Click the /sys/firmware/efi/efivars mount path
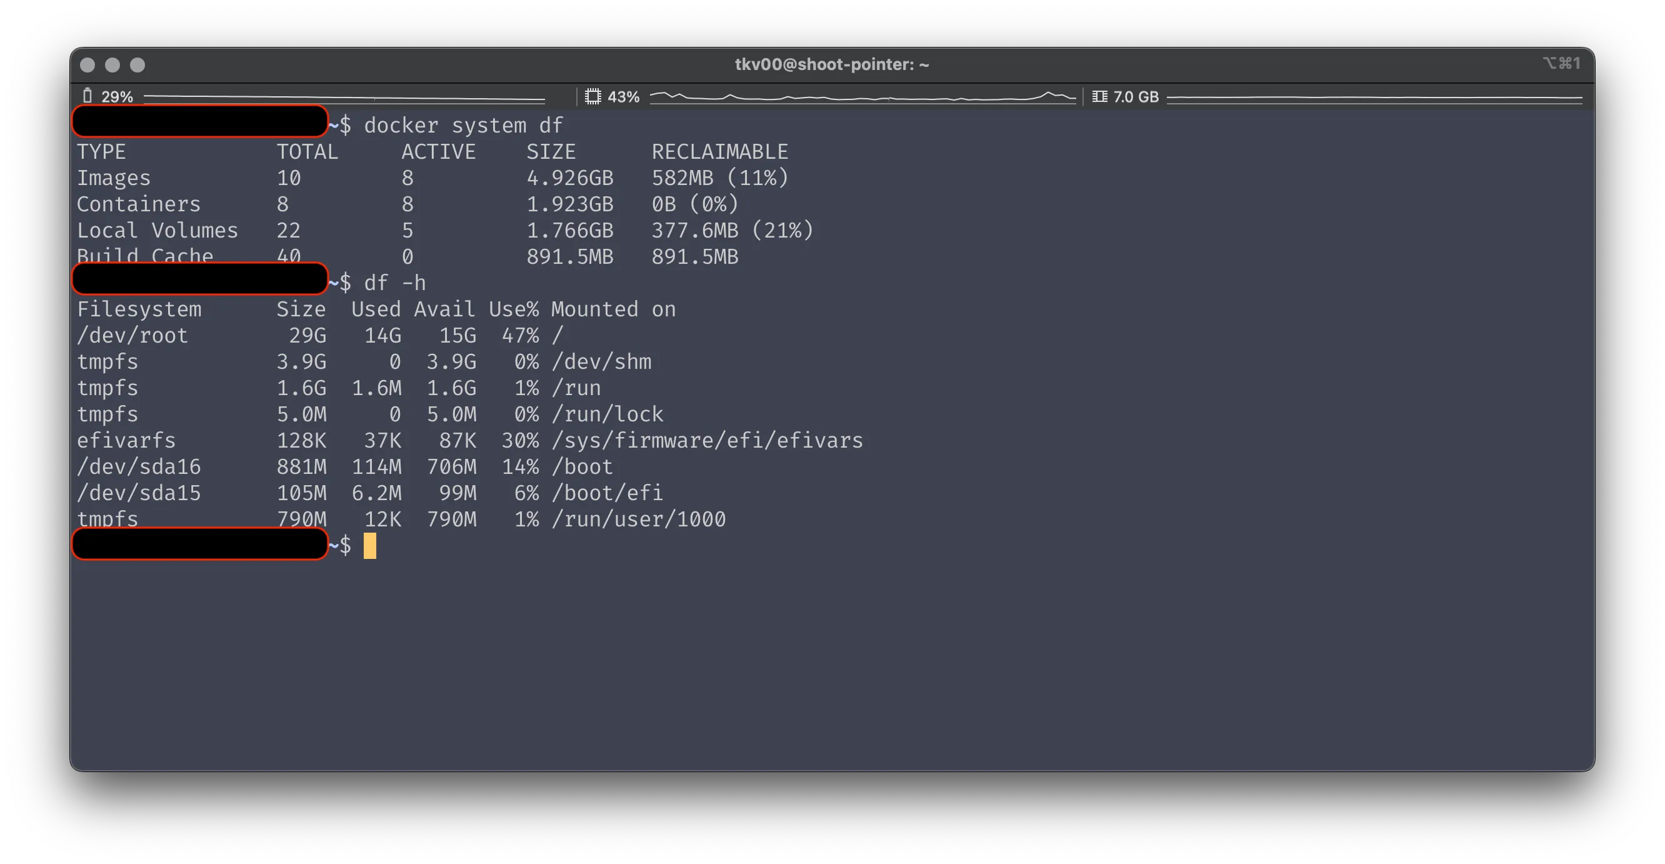The width and height of the screenshot is (1665, 864). click(x=707, y=440)
